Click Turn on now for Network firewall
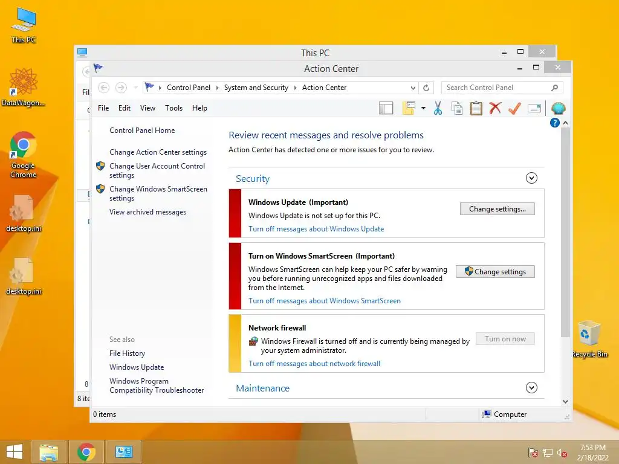This screenshot has width=619, height=464. (x=505, y=338)
